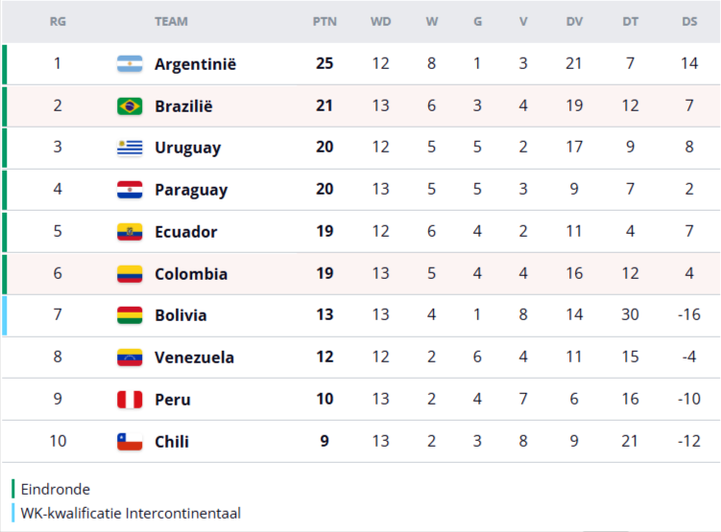
Task: Open the Argentinië team link
Action: tap(195, 64)
